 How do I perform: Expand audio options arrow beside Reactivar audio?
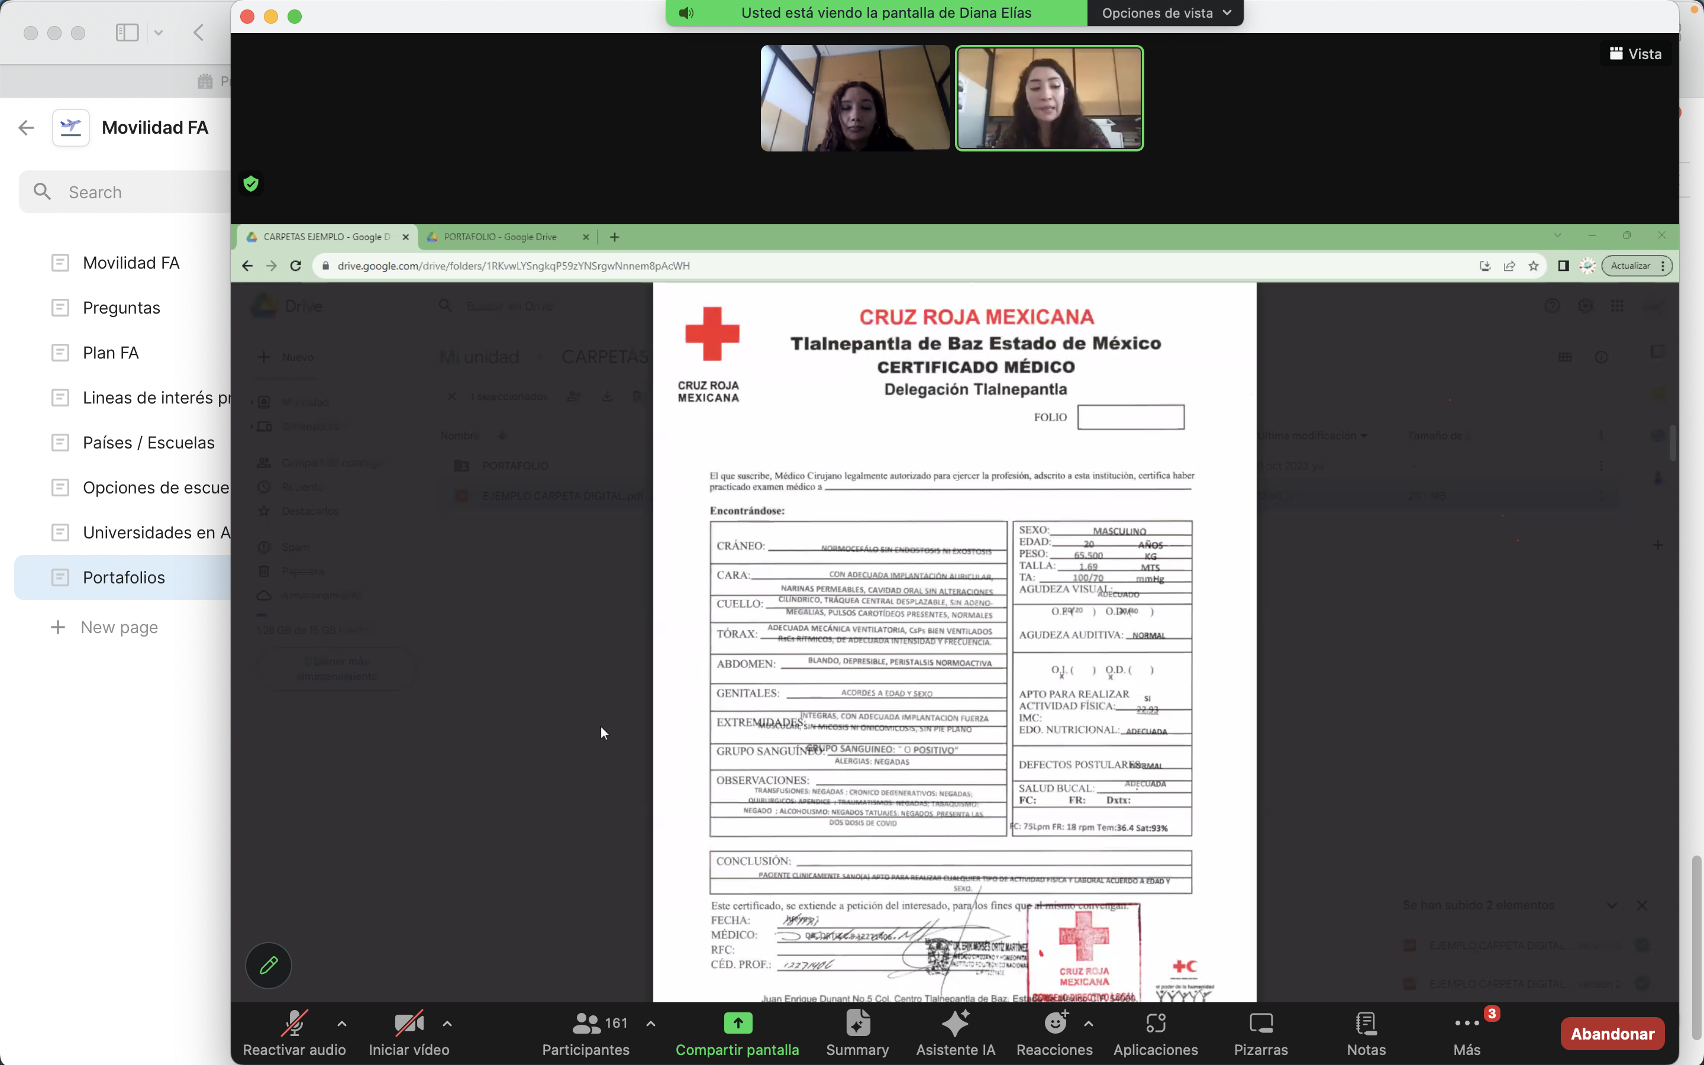coord(341,1024)
